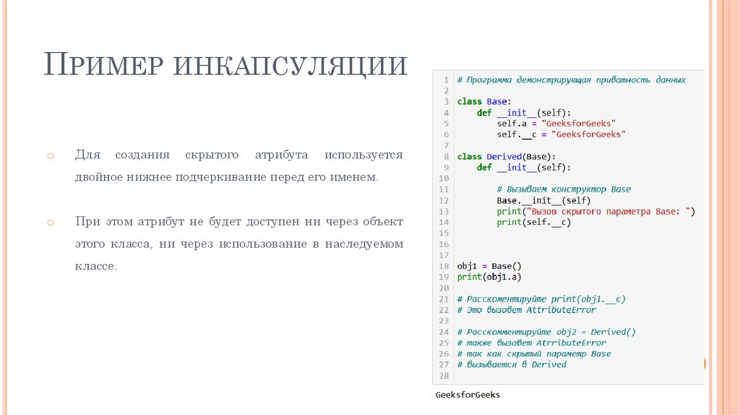This screenshot has height=415, width=740.
Task: Click the comment "# Расскоментируйте print(obj1.__c)"
Action: (541, 299)
